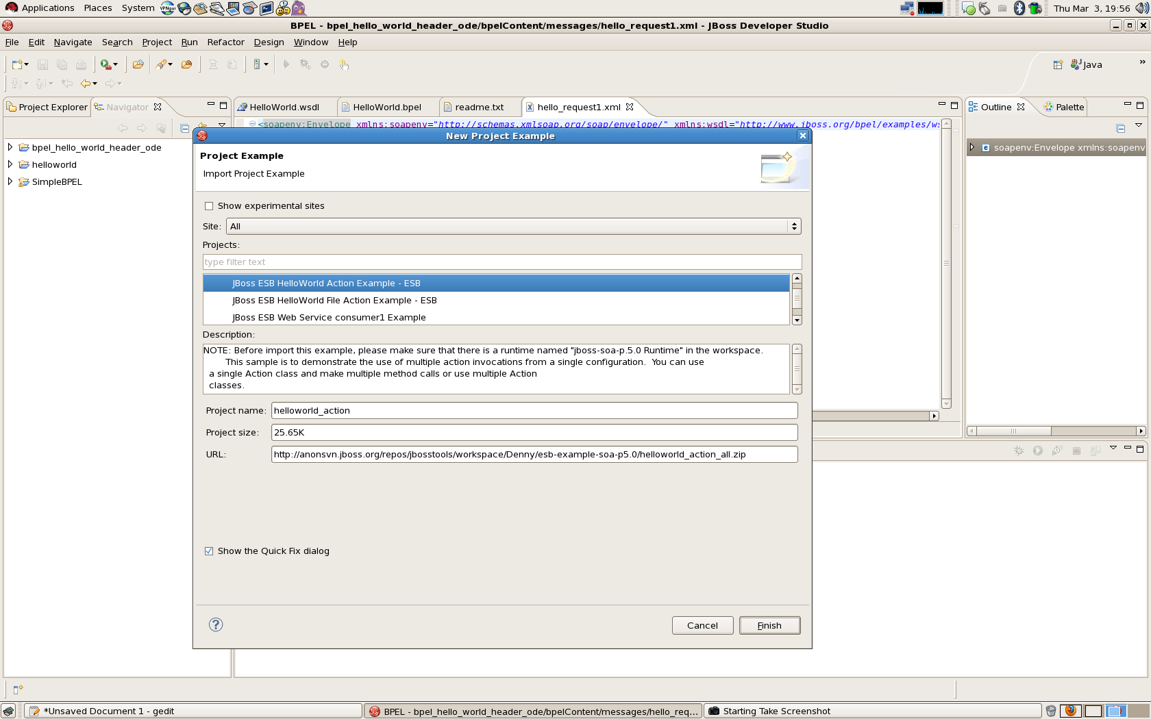
Task: Expand bpel_hello_world_header_ode project
Action: click(10, 147)
